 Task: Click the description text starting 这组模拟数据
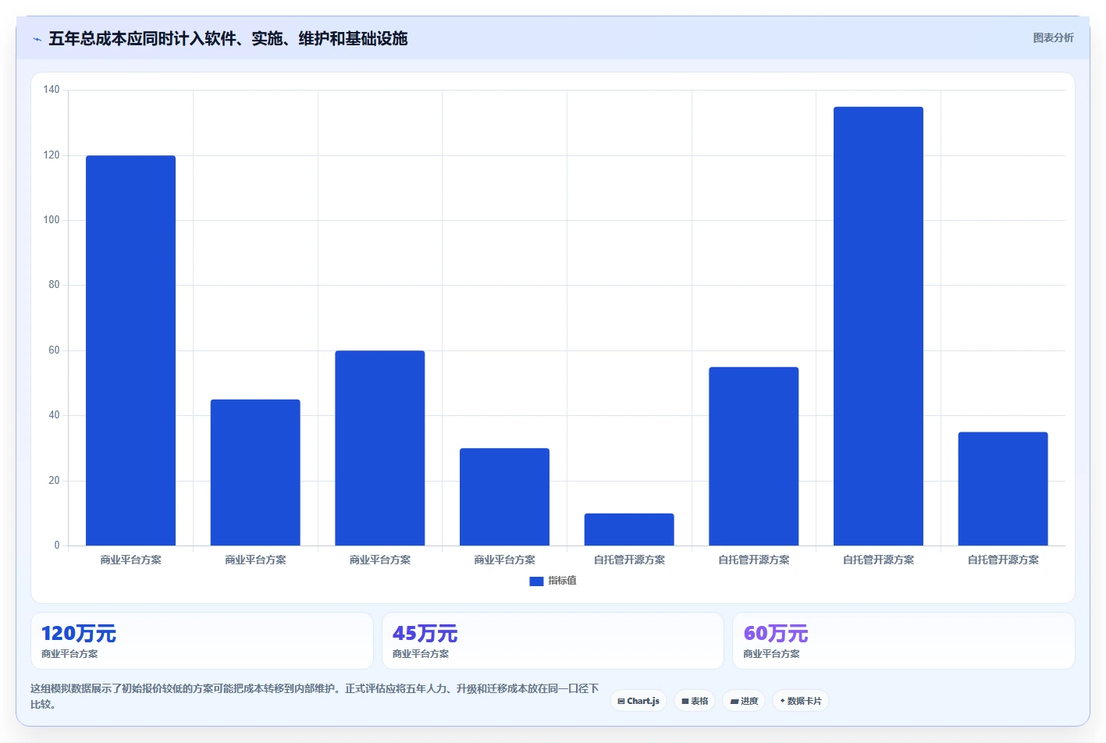coord(315,696)
